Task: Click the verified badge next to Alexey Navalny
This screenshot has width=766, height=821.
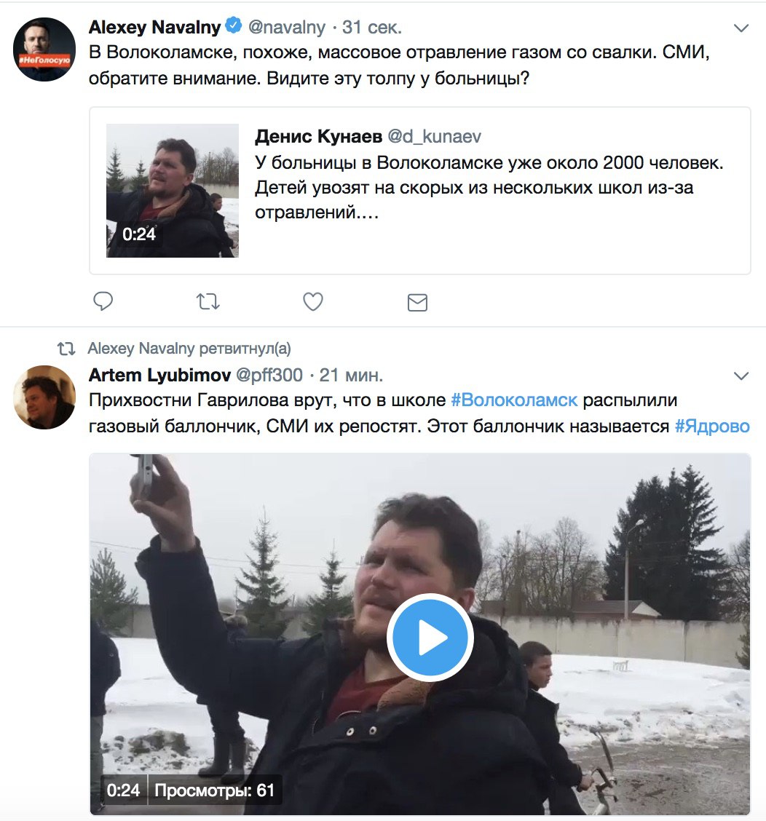Action: coord(233,25)
